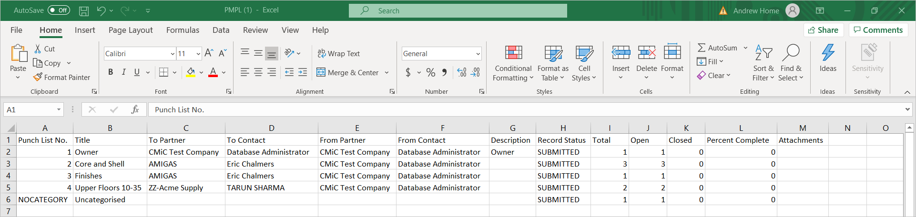Open the General number format dropdown
916x217 pixels.
478,54
